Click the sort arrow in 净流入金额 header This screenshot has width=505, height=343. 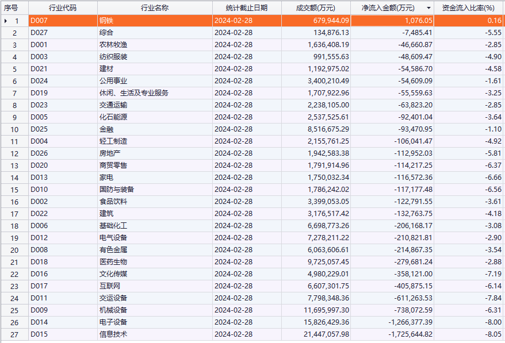pyautogui.click(x=428, y=8)
